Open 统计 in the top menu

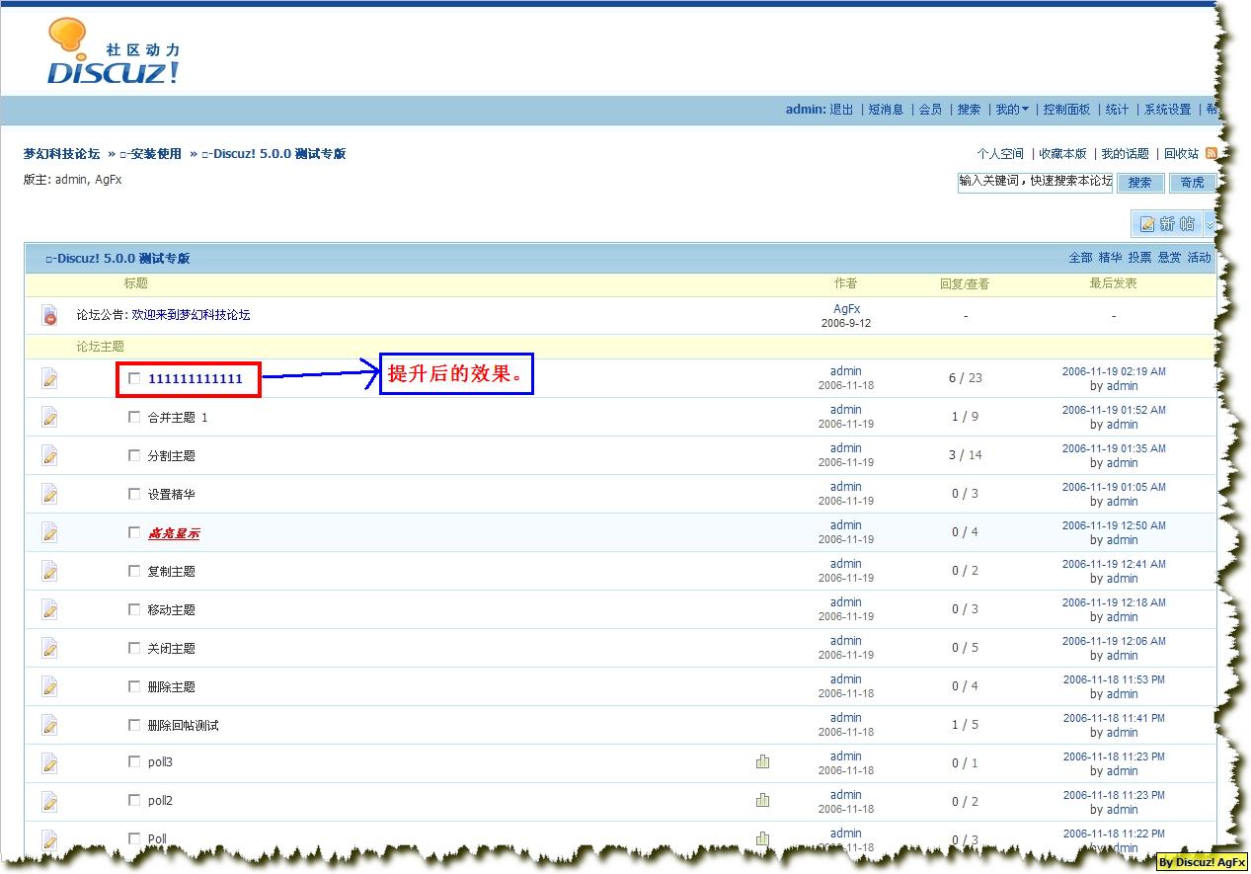click(x=1117, y=110)
